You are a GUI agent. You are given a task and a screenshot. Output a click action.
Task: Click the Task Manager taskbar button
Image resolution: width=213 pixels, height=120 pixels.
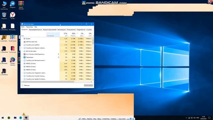click(26, 118)
